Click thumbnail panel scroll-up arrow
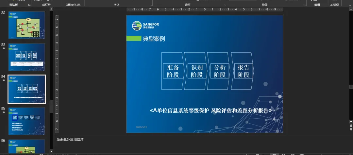353x155 pixels. tap(51, 9)
